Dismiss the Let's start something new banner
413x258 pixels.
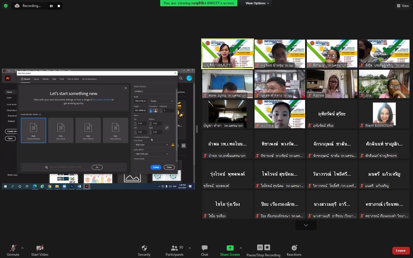pos(126,88)
